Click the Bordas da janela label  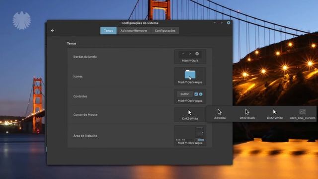85,57
